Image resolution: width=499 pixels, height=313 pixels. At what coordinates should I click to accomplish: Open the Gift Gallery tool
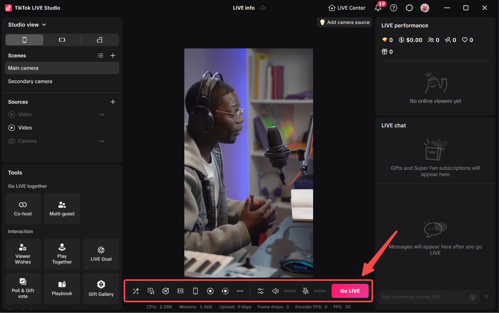tap(101, 288)
